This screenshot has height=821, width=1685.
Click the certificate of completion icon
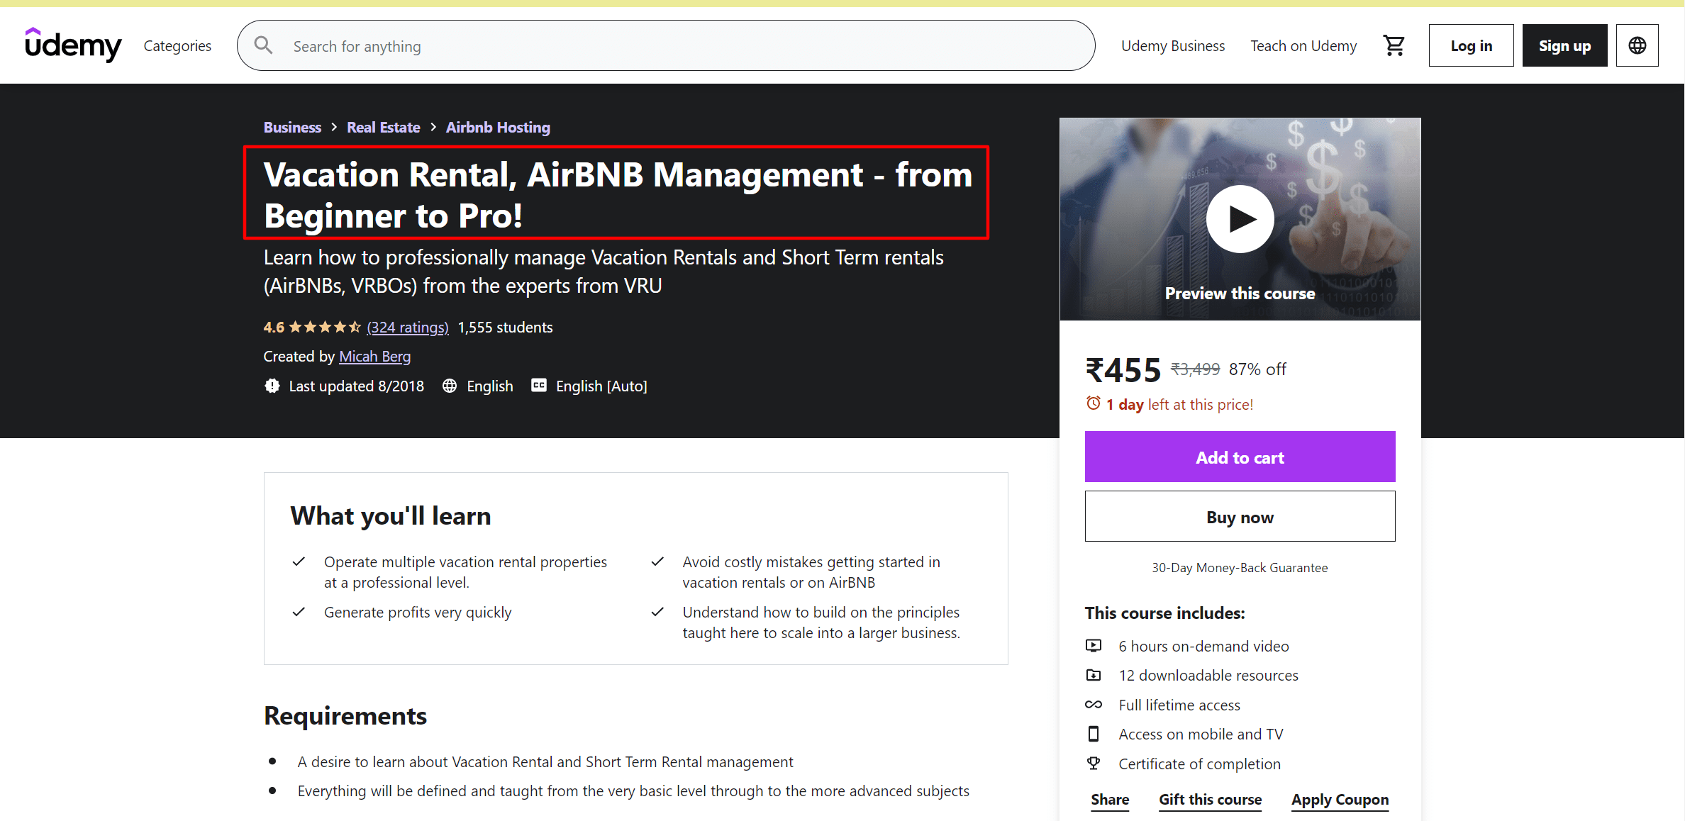(x=1094, y=763)
